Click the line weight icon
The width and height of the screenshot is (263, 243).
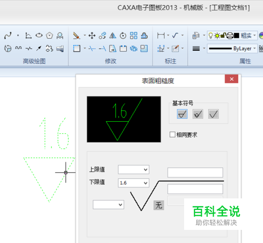click(x=196, y=48)
